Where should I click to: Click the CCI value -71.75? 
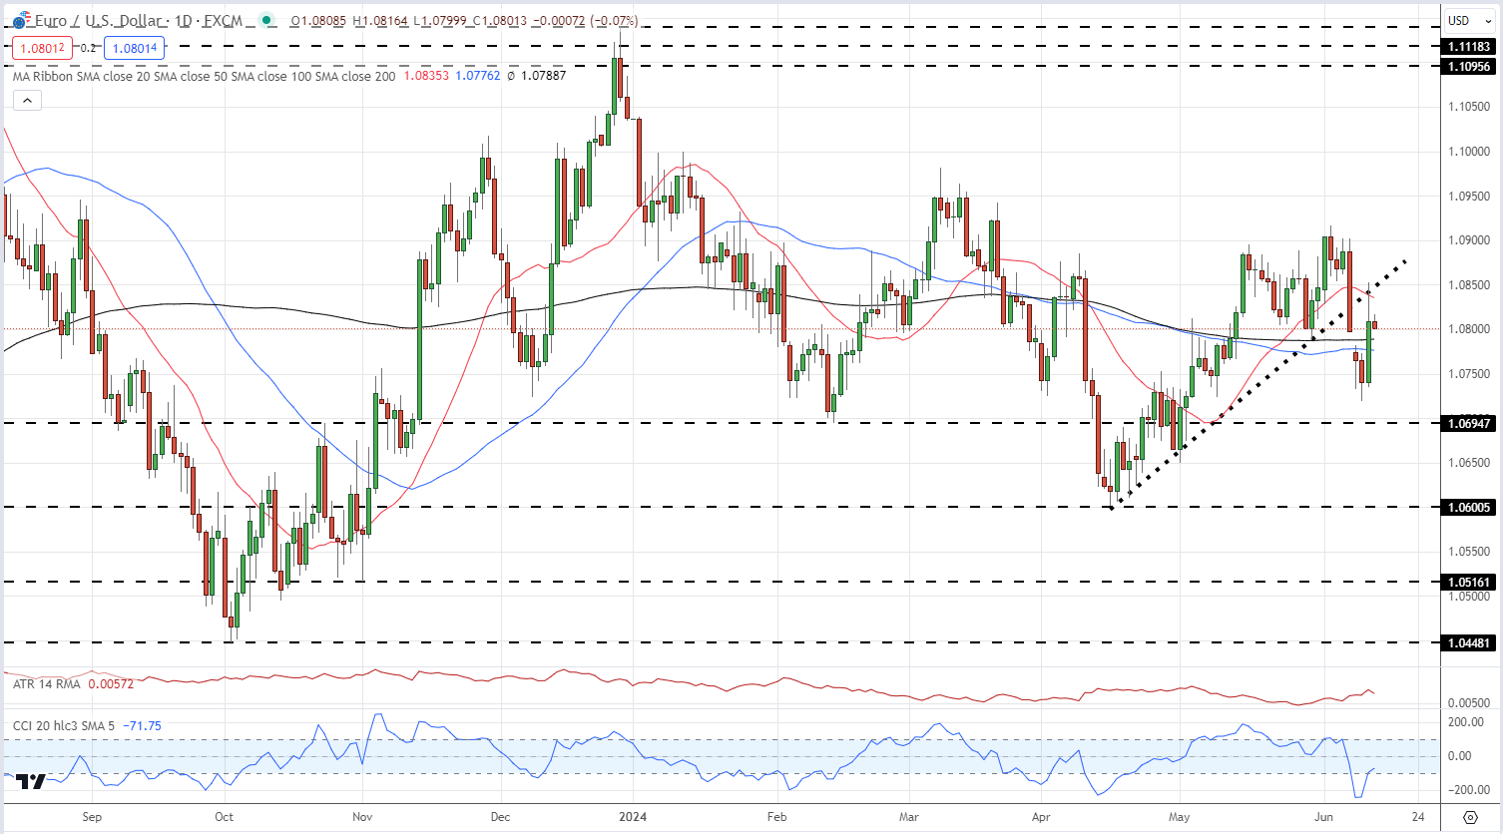click(x=143, y=726)
